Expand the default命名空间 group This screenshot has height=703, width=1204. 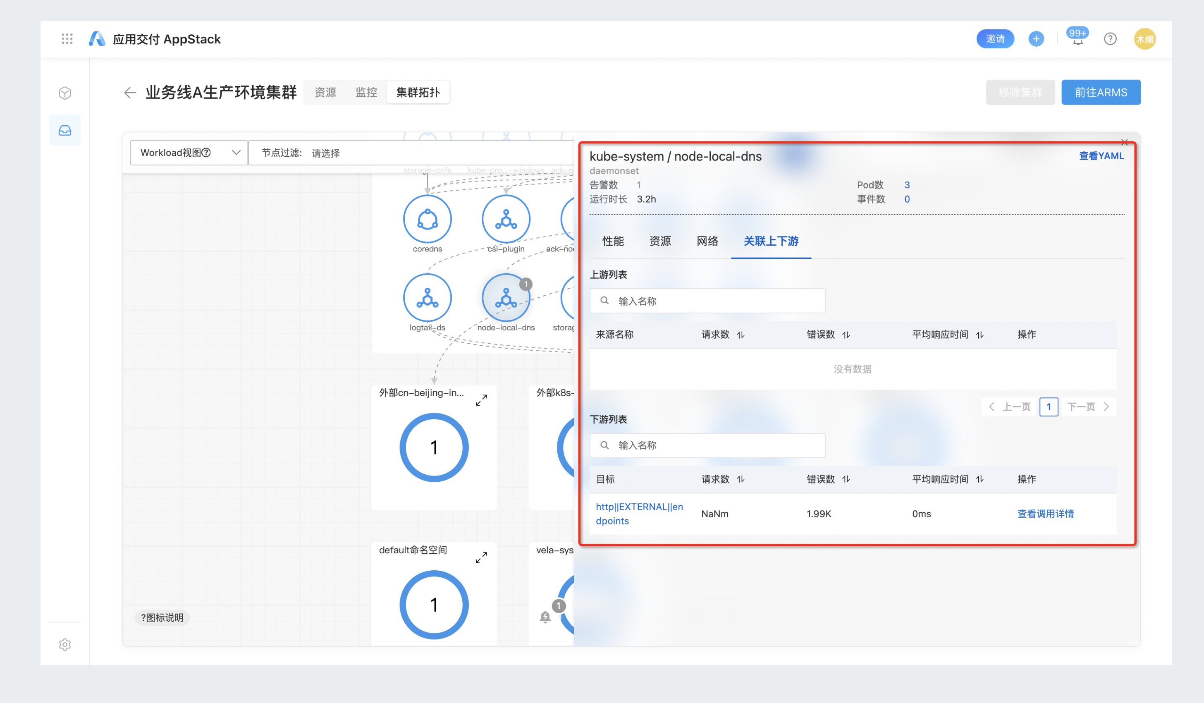(481, 557)
